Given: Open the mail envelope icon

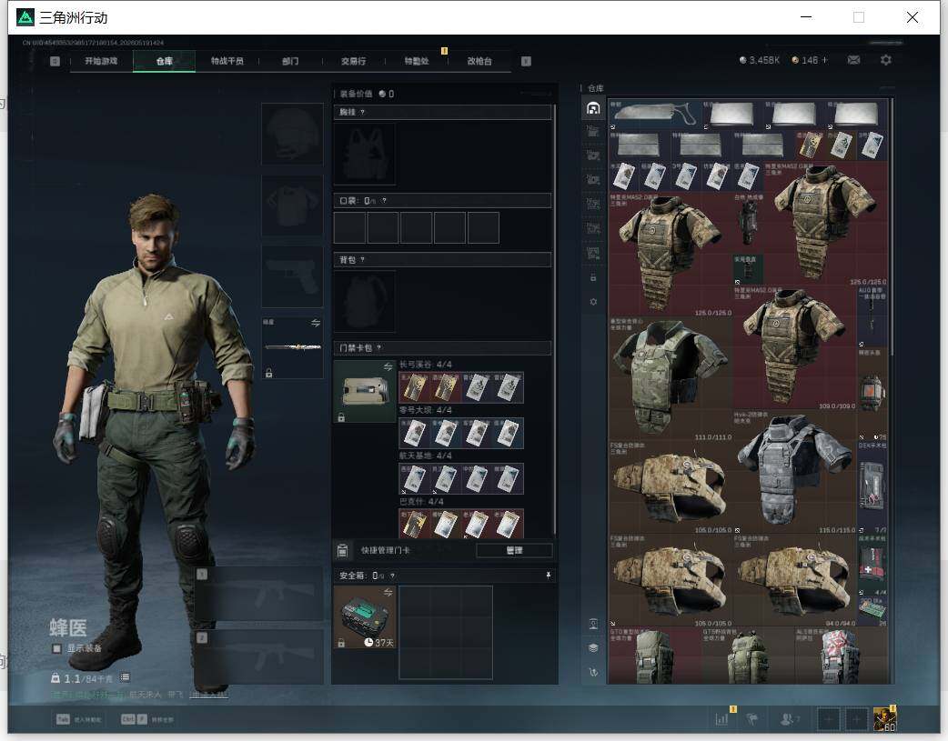Looking at the screenshot, I should click(x=853, y=60).
